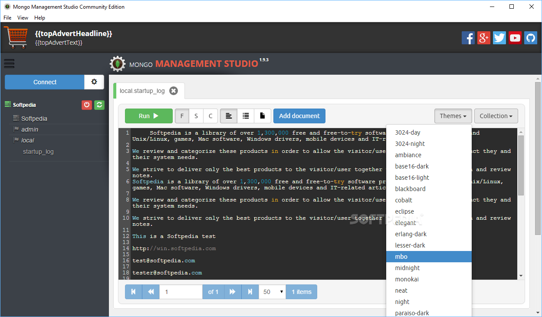
Task: Refresh the Softpedia connection
Action: (99, 105)
